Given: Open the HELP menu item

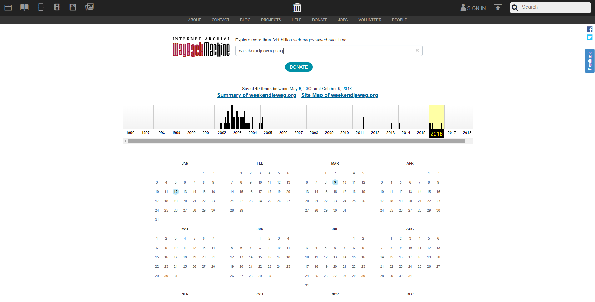Looking at the screenshot, I should tap(296, 20).
